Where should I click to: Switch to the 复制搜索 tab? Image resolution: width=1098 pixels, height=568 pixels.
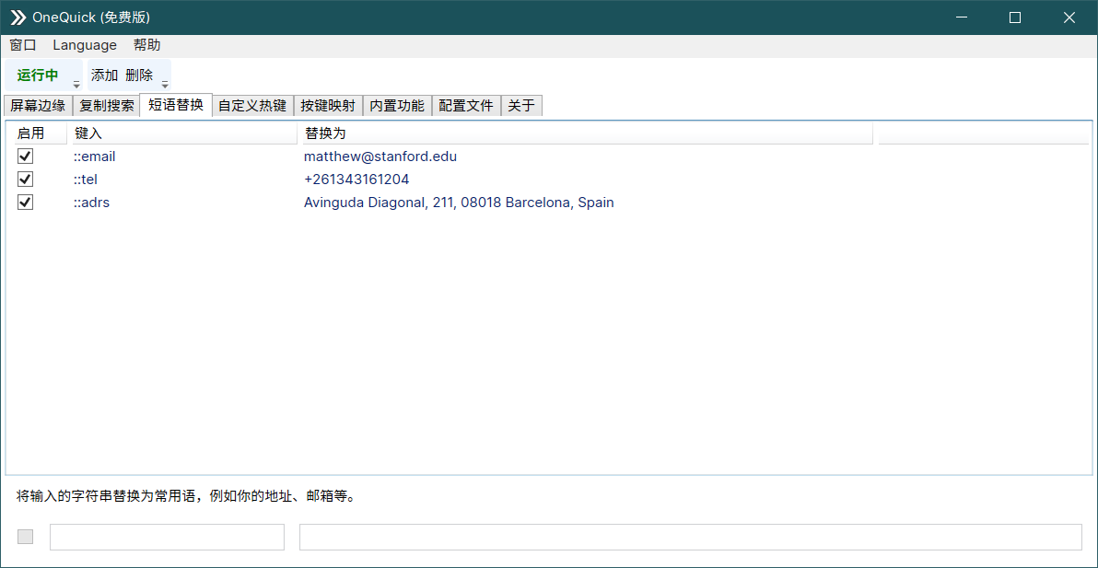(106, 105)
